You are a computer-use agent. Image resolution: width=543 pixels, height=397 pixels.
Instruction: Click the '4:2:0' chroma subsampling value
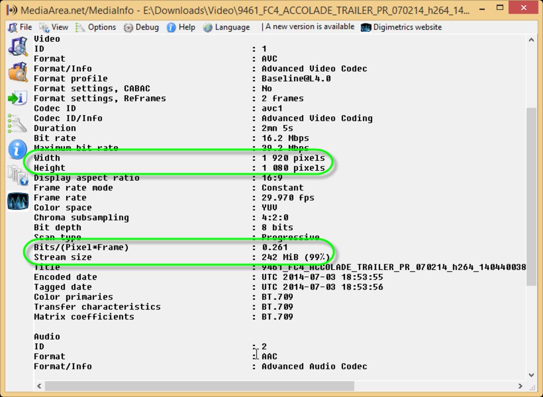(275, 218)
